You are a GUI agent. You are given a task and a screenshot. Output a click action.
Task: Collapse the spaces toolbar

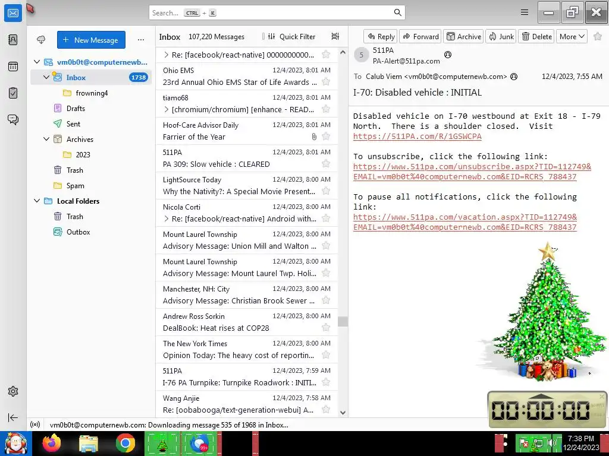13,417
